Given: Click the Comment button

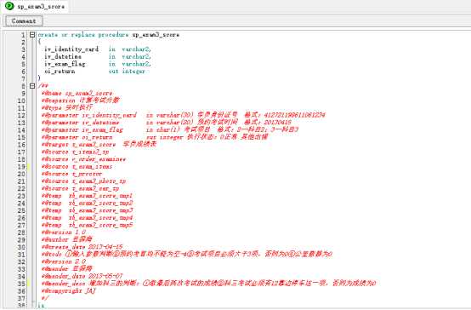Looking at the screenshot, I should 24,21.
